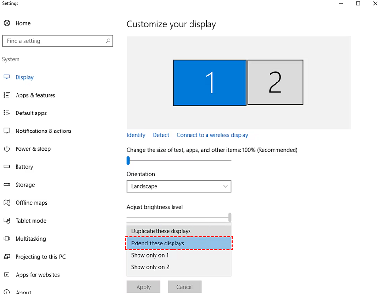Click the Display monitor icon in sidebar
The height and width of the screenshot is (294, 380).
7,77
